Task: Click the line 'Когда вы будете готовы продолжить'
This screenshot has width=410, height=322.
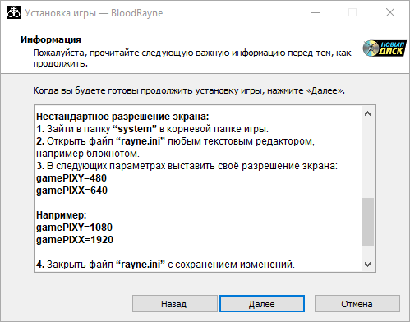Action: [x=189, y=90]
